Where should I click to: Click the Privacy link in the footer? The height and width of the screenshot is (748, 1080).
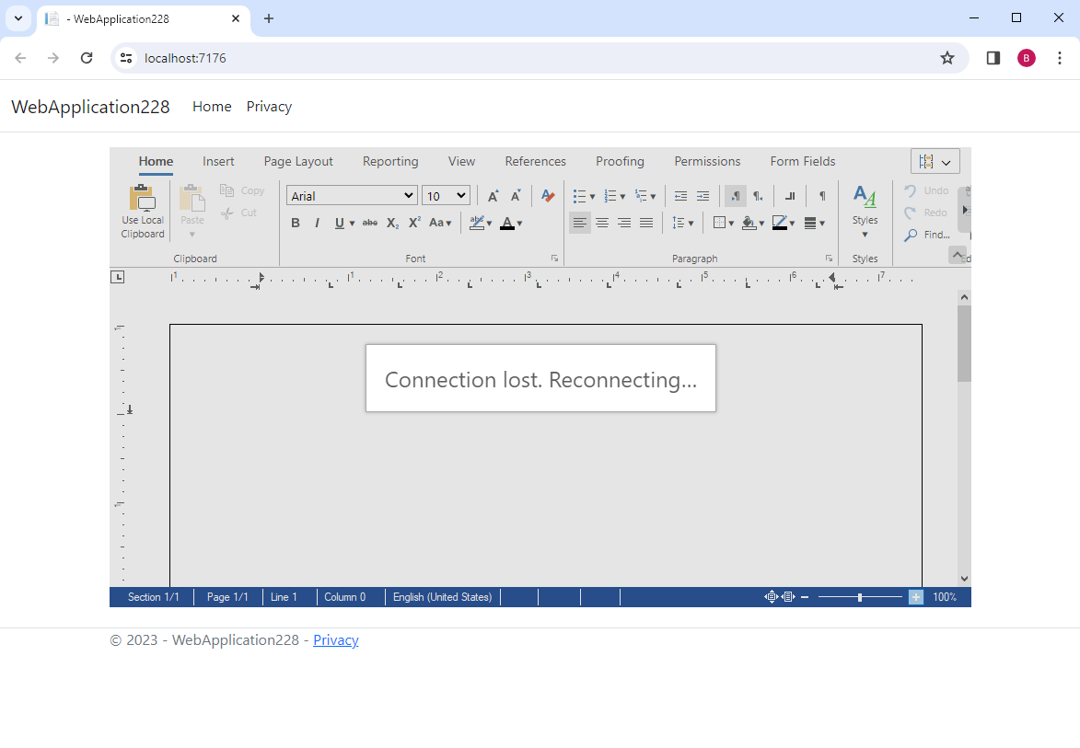336,640
